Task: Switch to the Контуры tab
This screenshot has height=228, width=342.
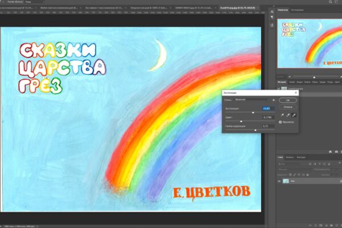Action: click(x=301, y=157)
